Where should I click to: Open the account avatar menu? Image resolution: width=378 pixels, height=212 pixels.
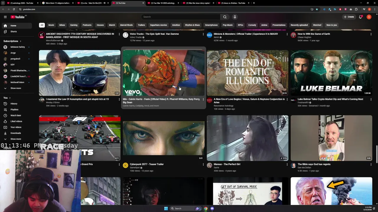pyautogui.click(x=369, y=17)
